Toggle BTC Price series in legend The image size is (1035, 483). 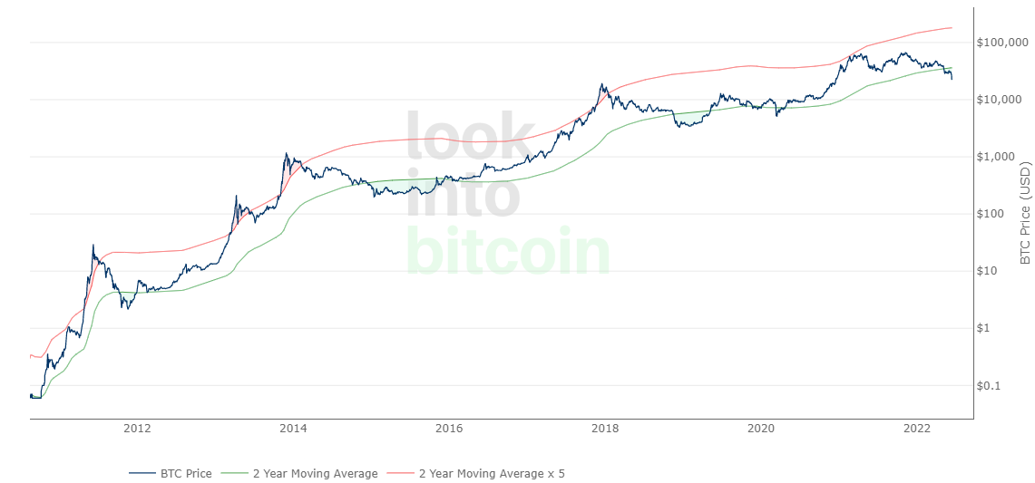(171, 473)
